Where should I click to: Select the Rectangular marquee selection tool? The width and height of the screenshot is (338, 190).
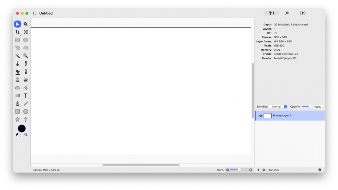coord(17,40)
